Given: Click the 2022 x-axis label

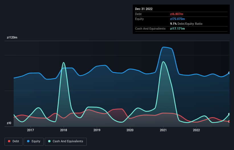Looking at the screenshot, I should 196,130.
